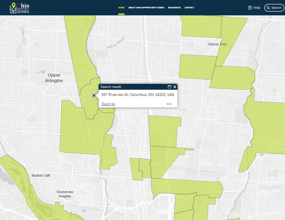Click the Clinton Twp map label

(x=217, y=44)
